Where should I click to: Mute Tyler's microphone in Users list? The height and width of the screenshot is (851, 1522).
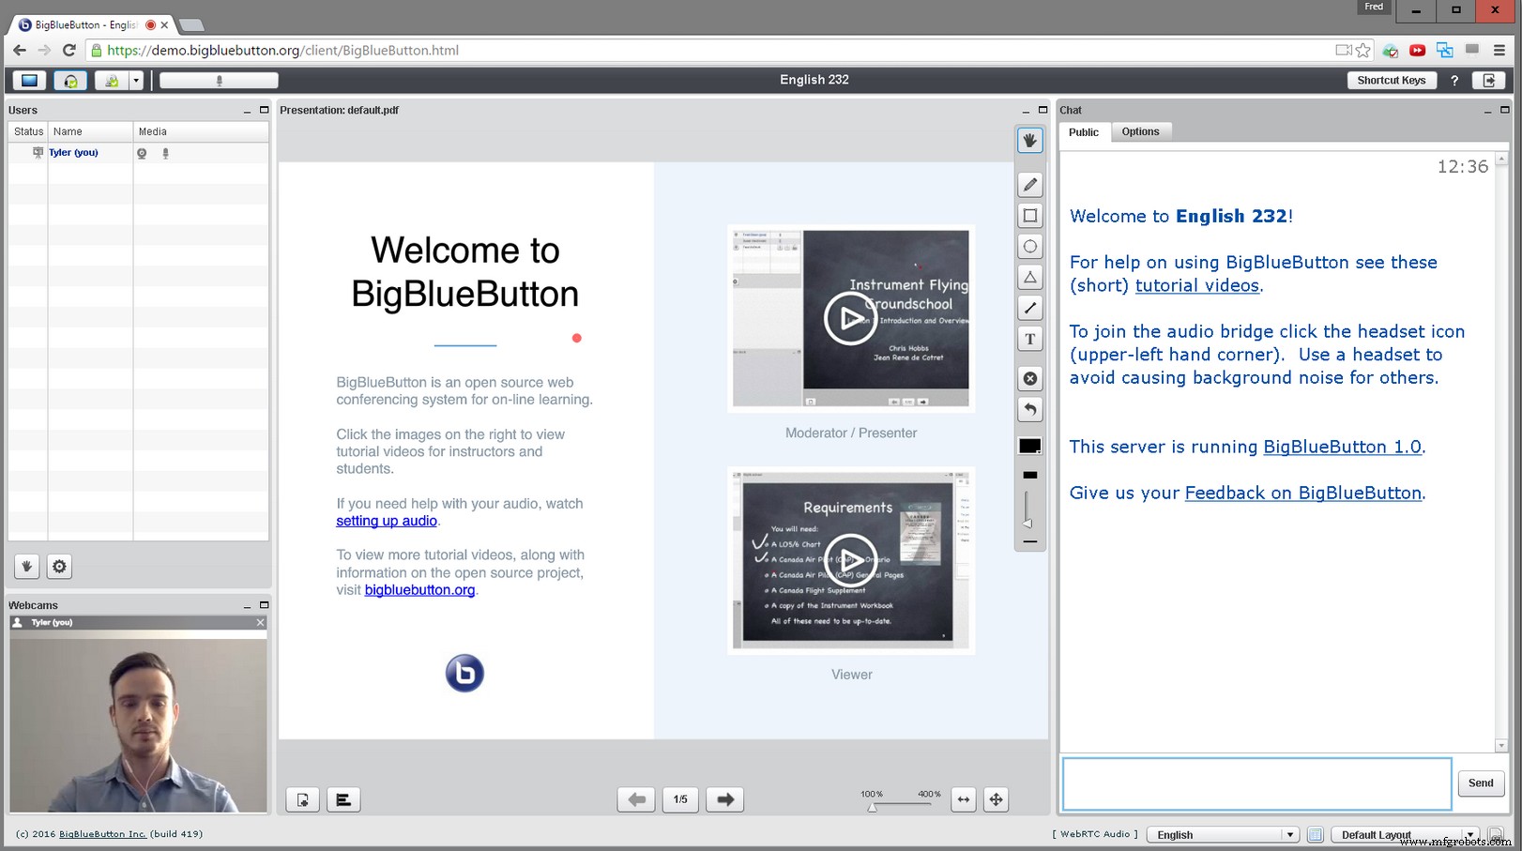(x=165, y=153)
